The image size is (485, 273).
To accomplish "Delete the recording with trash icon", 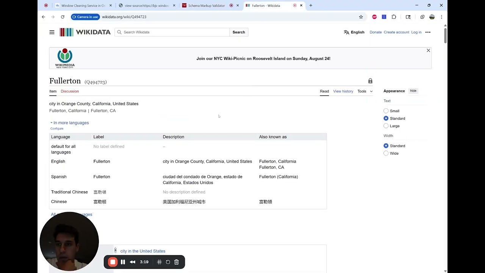I will 177,262.
